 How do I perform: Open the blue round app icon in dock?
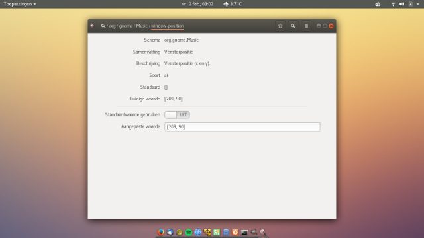(198, 232)
